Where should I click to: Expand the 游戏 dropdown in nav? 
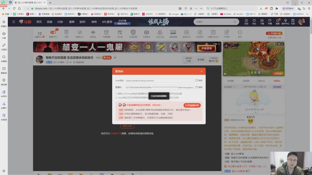pyautogui.click(x=82, y=22)
